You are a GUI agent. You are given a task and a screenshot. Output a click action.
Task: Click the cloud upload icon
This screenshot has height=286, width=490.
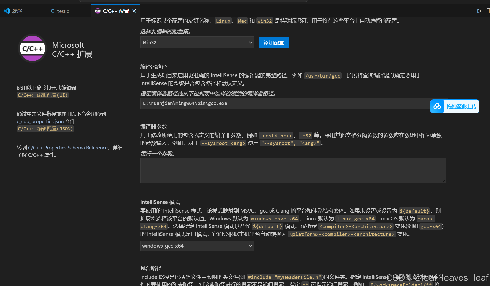tap(437, 106)
